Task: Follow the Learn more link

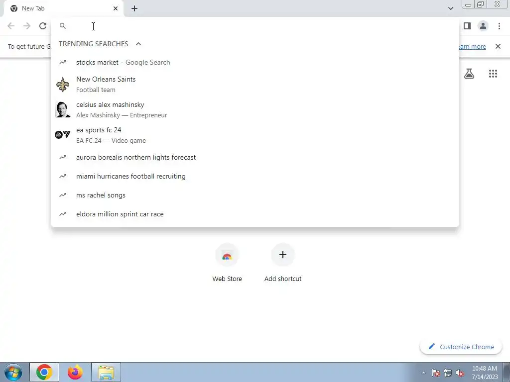Action: coord(472,46)
